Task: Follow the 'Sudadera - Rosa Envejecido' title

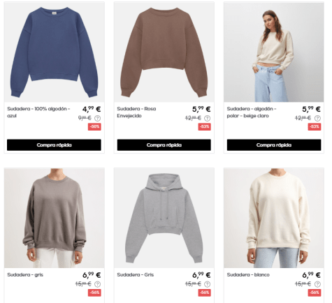Action: coord(136,112)
